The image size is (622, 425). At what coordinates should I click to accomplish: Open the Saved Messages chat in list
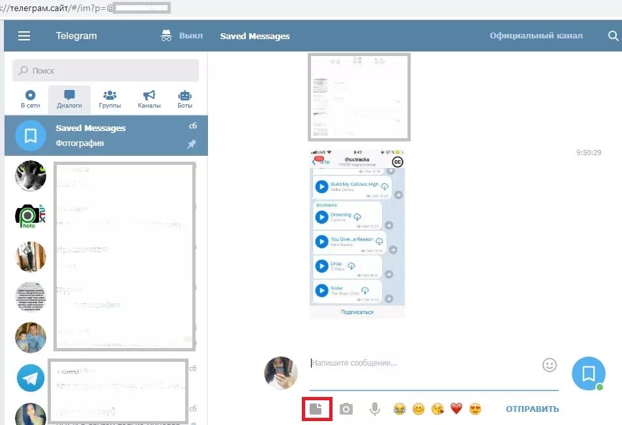click(x=106, y=136)
